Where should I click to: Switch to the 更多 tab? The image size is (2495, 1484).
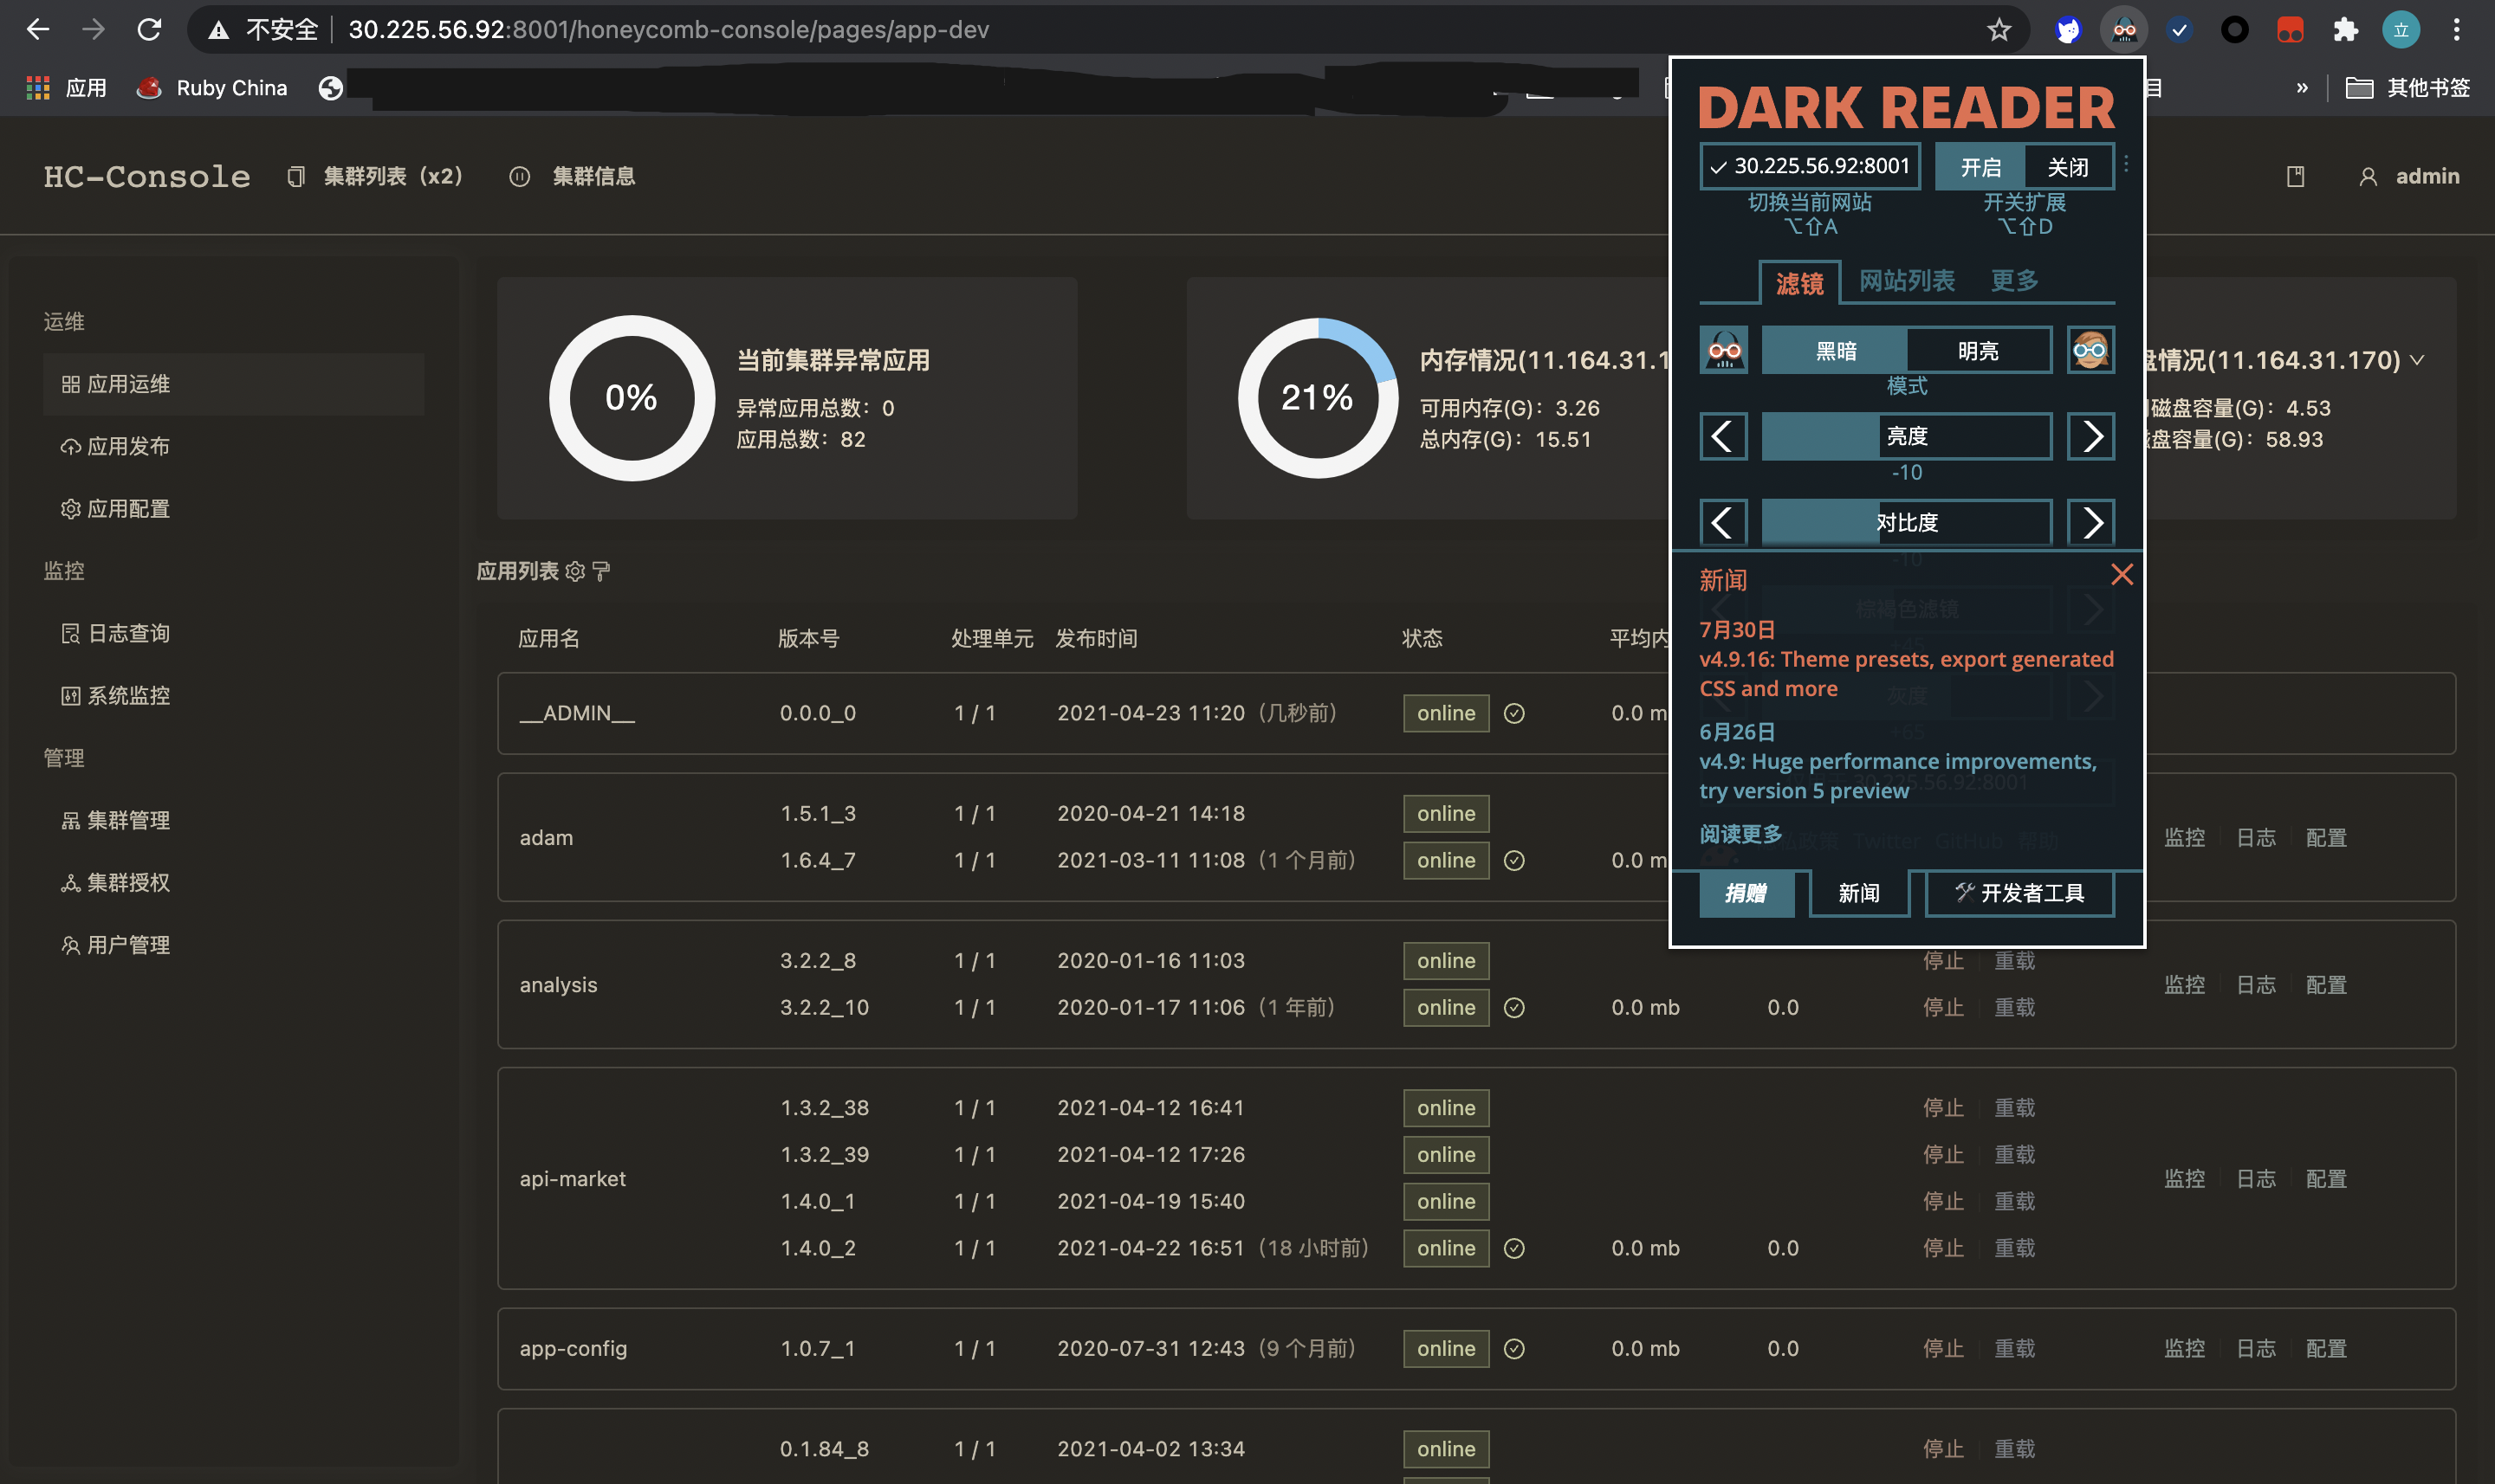click(2014, 281)
